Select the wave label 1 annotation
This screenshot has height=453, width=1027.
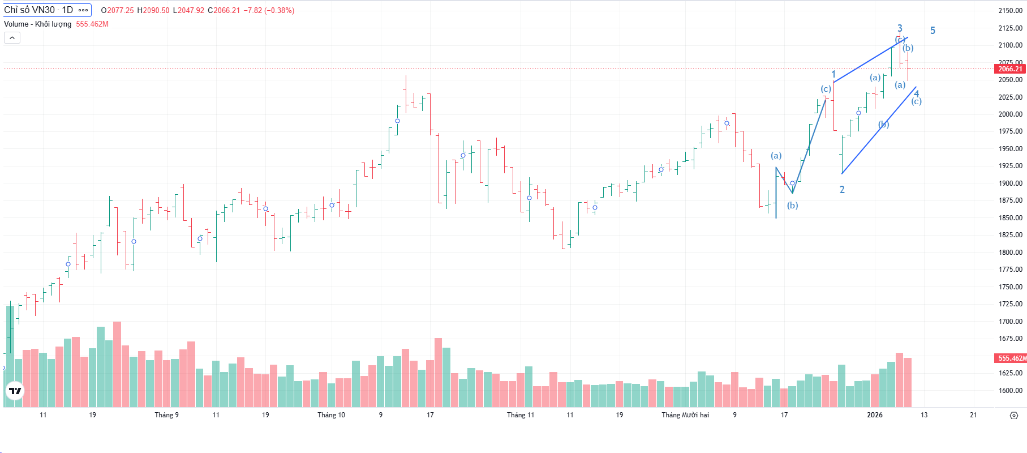pos(833,74)
